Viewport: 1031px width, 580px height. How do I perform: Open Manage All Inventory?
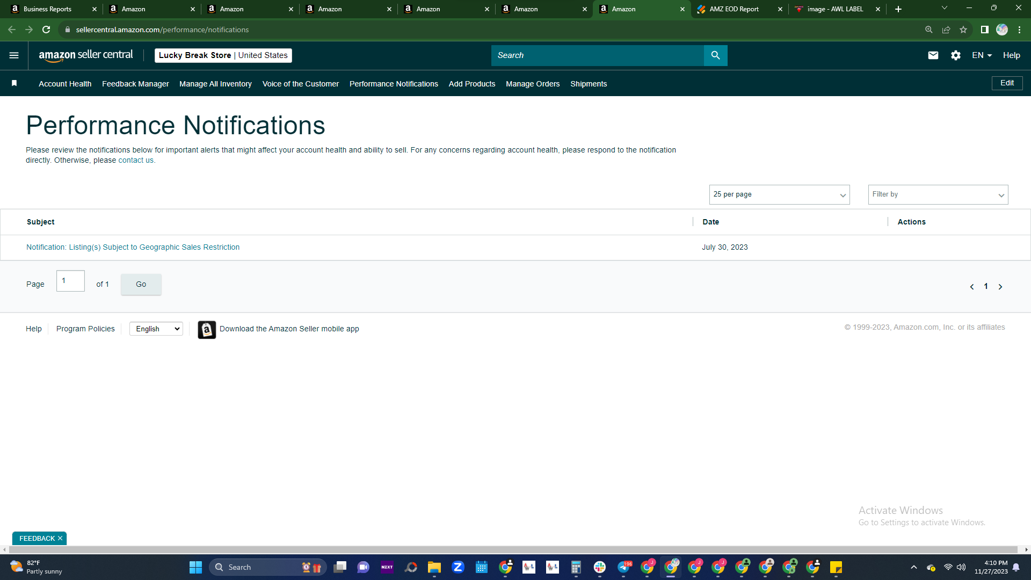tap(215, 84)
